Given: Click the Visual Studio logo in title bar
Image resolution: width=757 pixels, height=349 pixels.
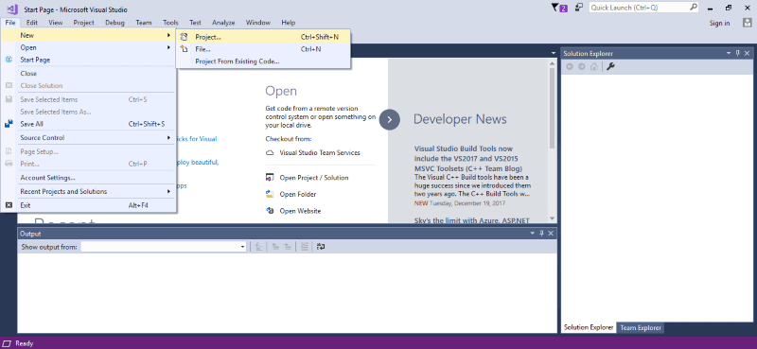Looking at the screenshot, I should pos(12,9).
